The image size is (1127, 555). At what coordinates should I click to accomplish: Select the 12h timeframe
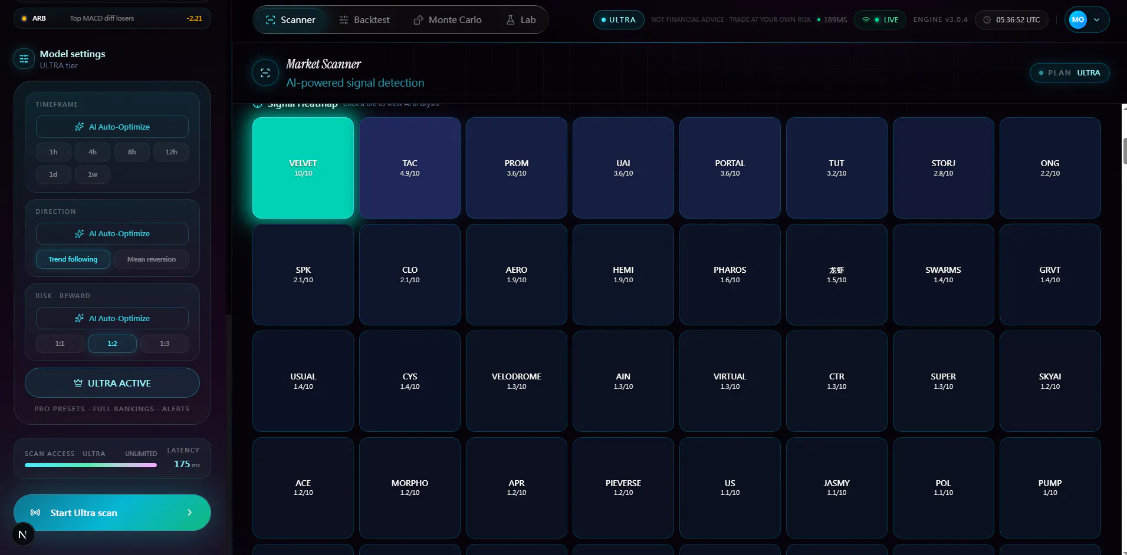coord(171,152)
